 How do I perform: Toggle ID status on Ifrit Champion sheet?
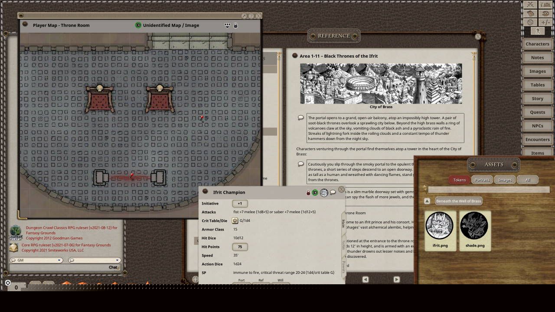pos(315,193)
